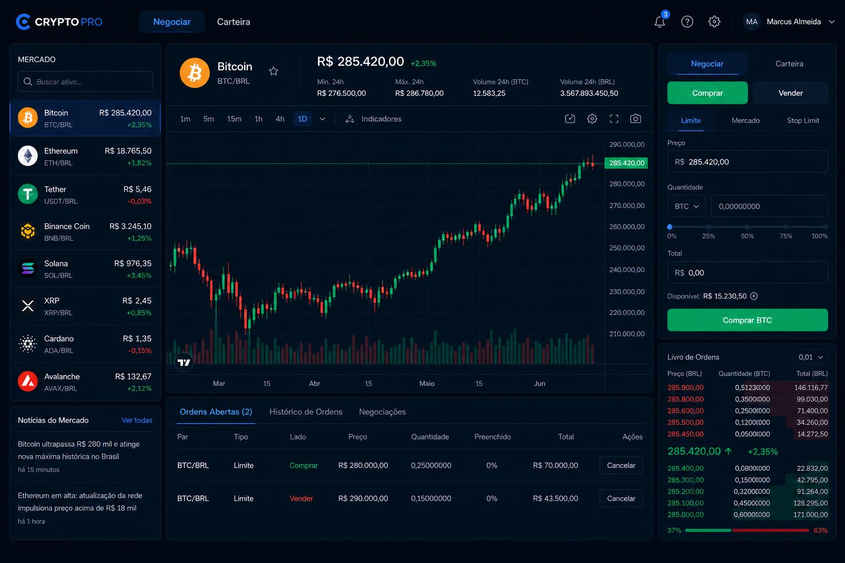
Task: Add funds with plus icon by Disponível
Action: click(x=754, y=296)
